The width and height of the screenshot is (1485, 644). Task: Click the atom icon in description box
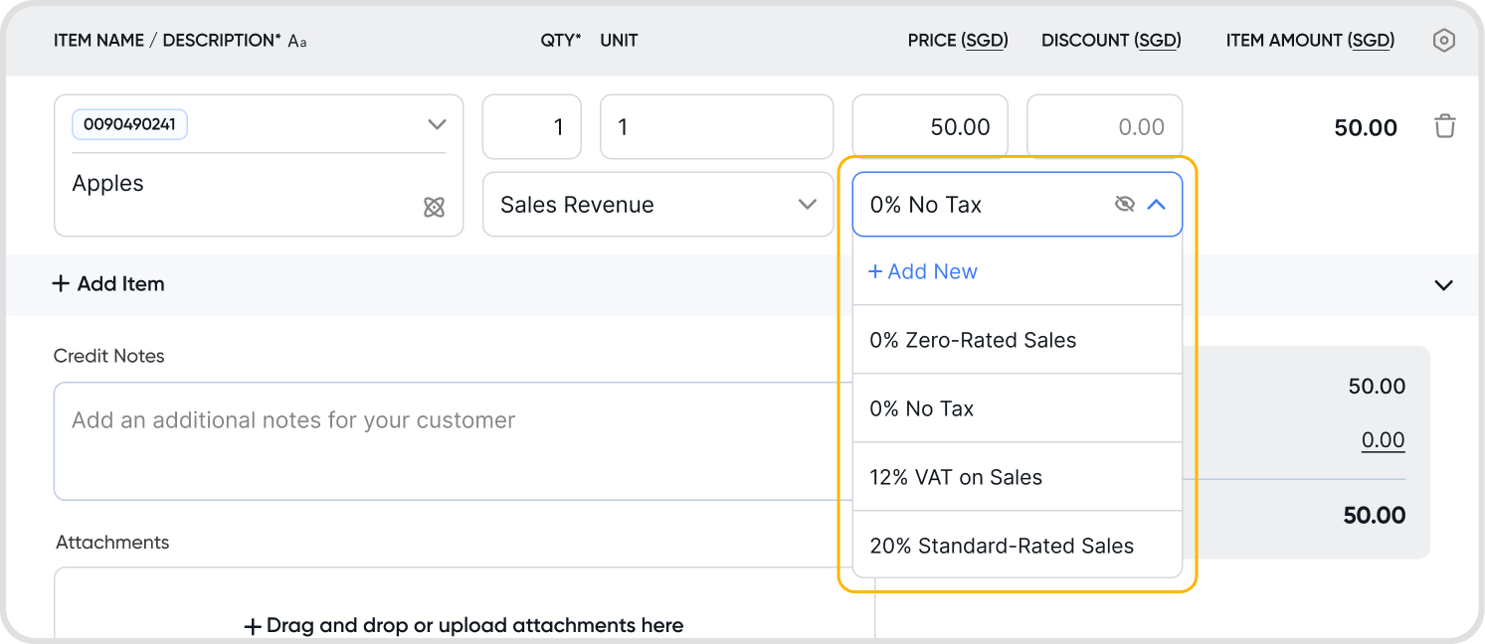coord(434,207)
